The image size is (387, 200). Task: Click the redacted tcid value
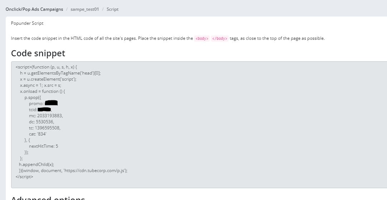pyautogui.click(x=44, y=110)
